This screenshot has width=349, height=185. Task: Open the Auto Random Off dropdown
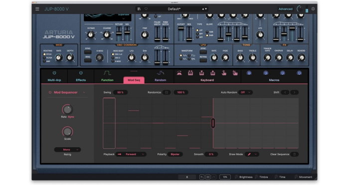tap(245, 92)
